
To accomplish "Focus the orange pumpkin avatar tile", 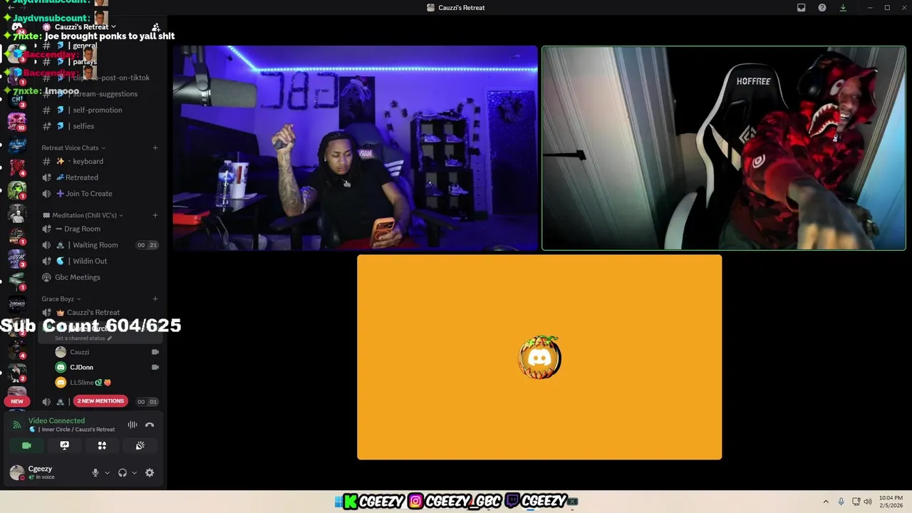I will (x=539, y=357).
